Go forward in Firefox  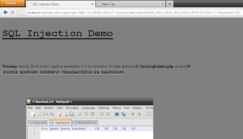point(13,13)
